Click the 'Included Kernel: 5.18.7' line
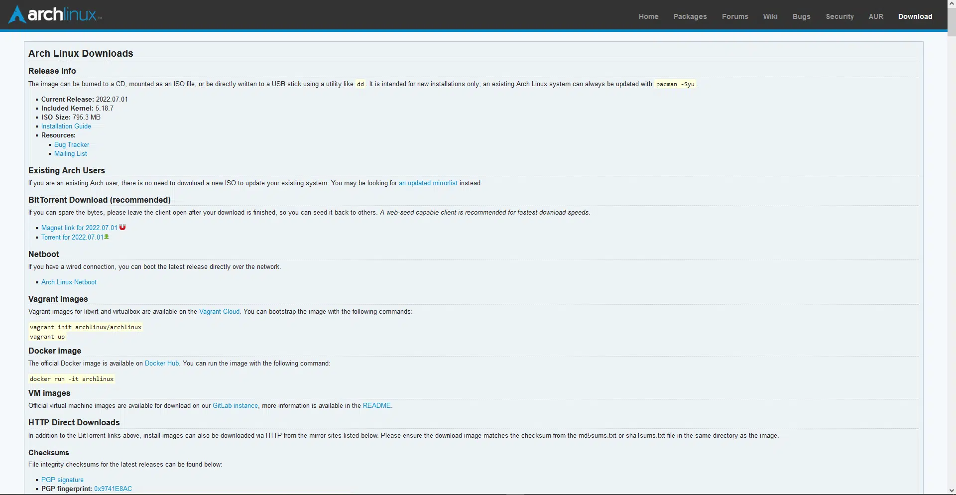 pyautogui.click(x=77, y=109)
